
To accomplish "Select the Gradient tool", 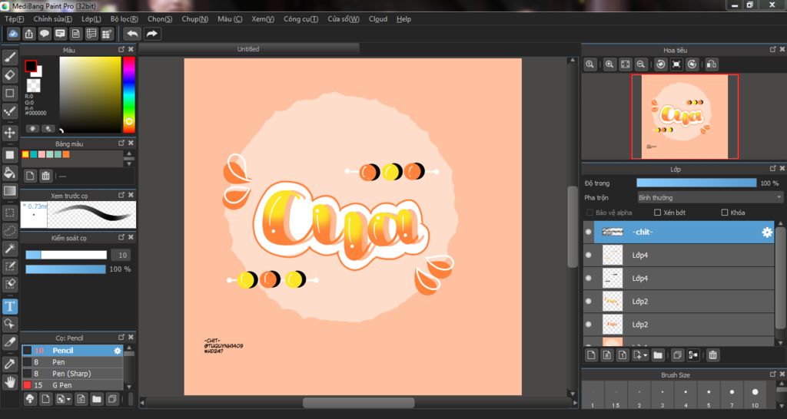I will click(9, 190).
